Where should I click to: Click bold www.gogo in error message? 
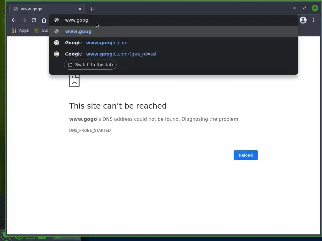(83, 119)
